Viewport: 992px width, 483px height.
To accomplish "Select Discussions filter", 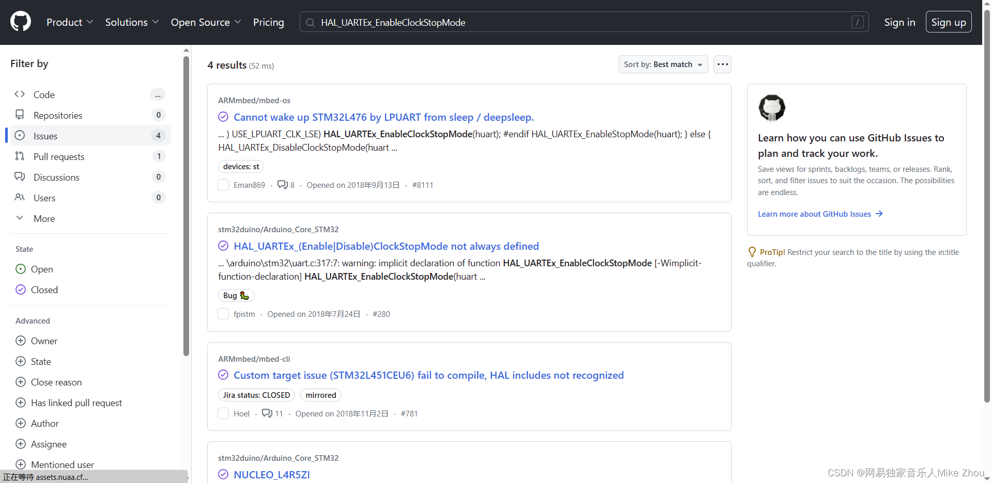I will (x=90, y=177).
